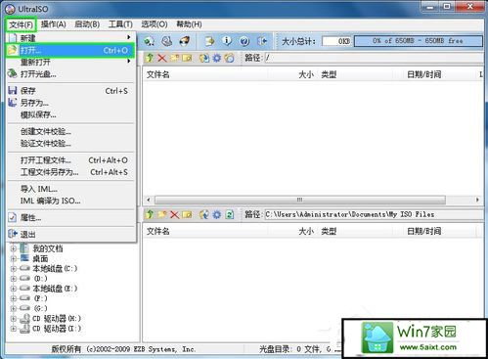Click the green-arrow disc toolbar icon
The width and height of the screenshot is (488, 359).
(x=150, y=41)
